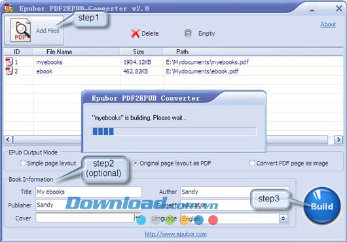Click the Delete label
This screenshot has width=347, height=242.
pos(150,33)
